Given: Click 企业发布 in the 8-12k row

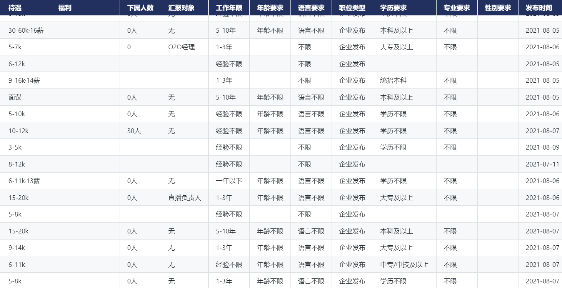Looking at the screenshot, I should coord(352,164).
